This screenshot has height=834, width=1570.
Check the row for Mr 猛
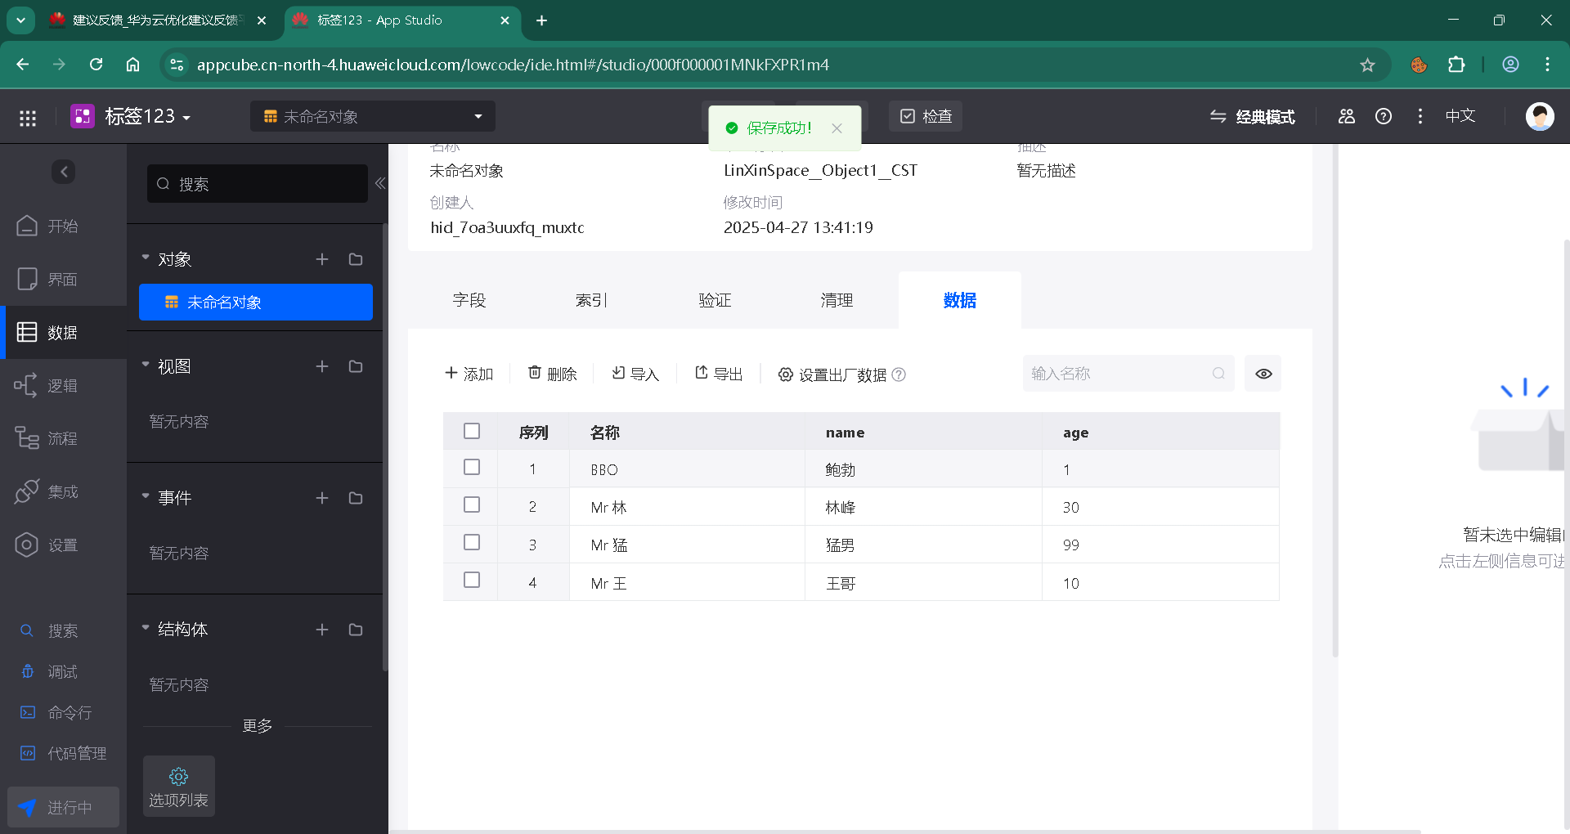pyautogui.click(x=472, y=542)
